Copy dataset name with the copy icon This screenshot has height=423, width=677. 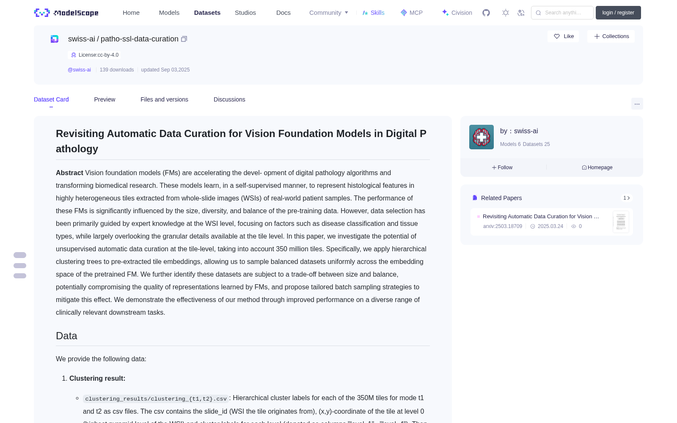pyautogui.click(x=184, y=39)
